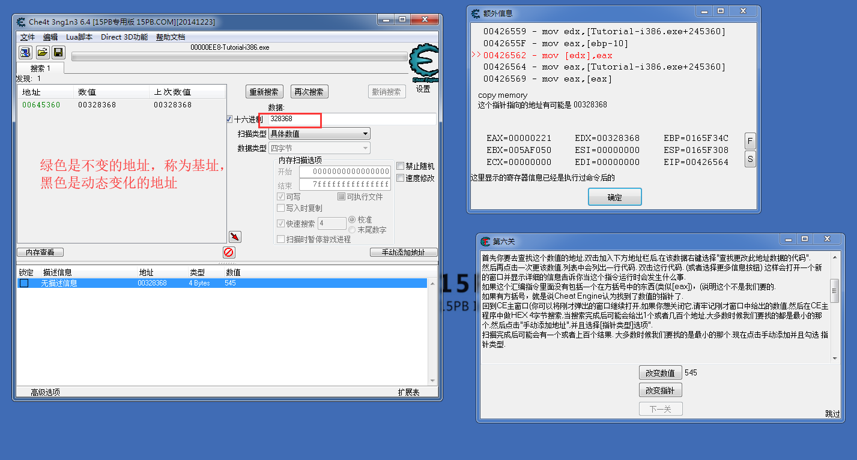Open the 扫描类型 dropdown showing 具体数值
The height and width of the screenshot is (460, 857).
point(319,134)
